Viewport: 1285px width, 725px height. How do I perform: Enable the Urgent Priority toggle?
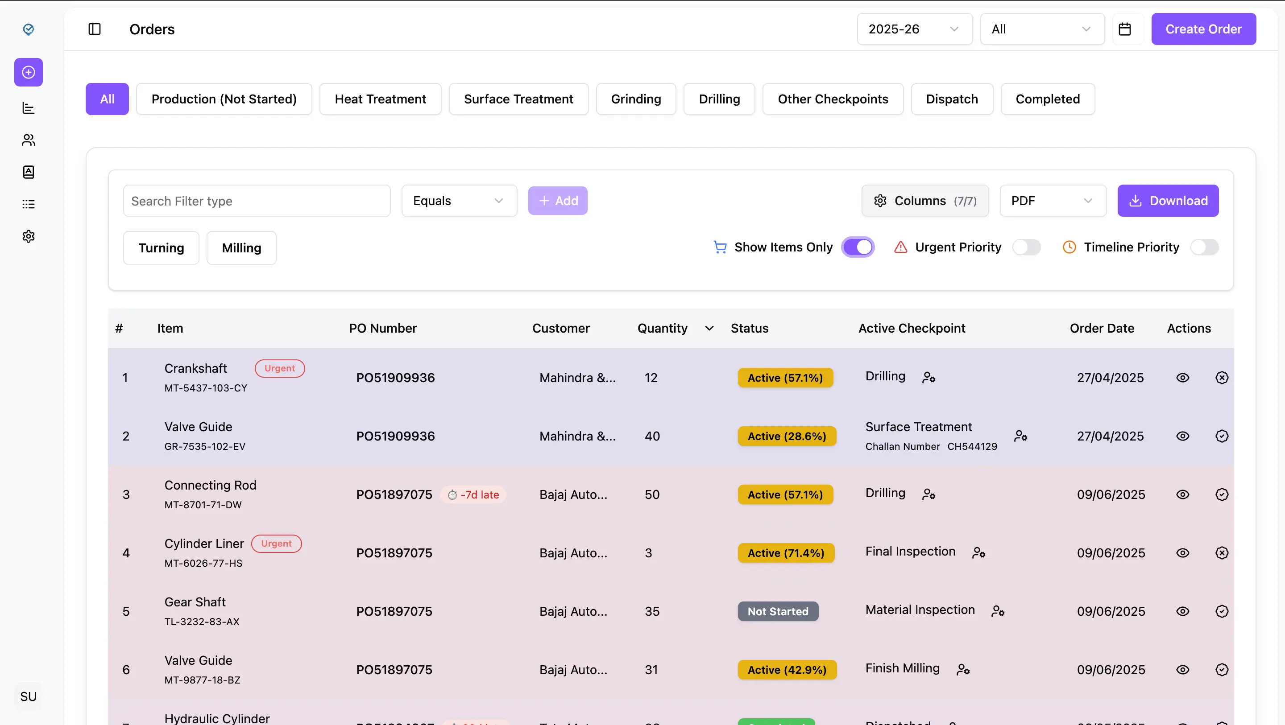(1027, 247)
